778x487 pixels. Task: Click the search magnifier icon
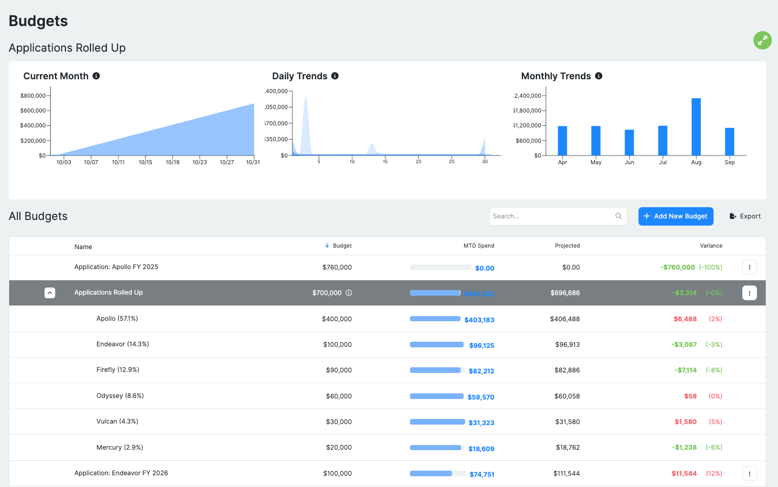pyautogui.click(x=619, y=216)
